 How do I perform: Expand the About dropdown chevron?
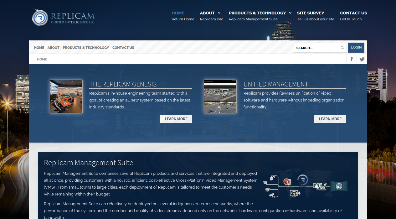tap(219, 13)
